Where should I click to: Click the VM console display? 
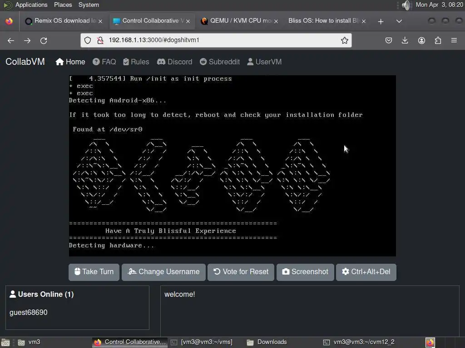coord(232,166)
